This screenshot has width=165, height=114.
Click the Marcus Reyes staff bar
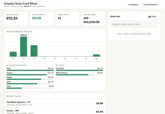pos(80,75)
